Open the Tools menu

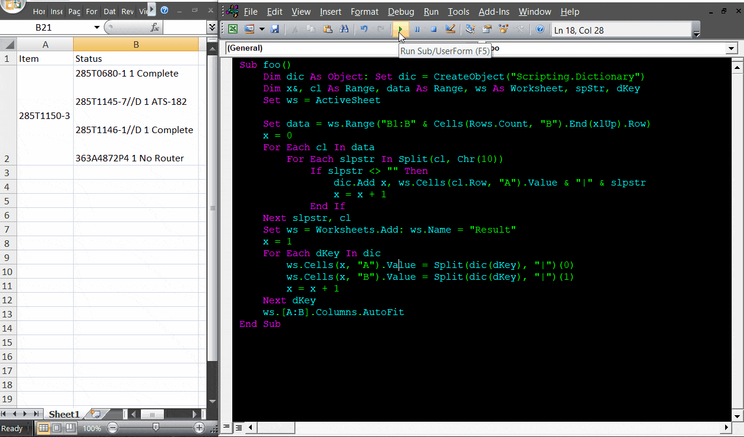[459, 12]
